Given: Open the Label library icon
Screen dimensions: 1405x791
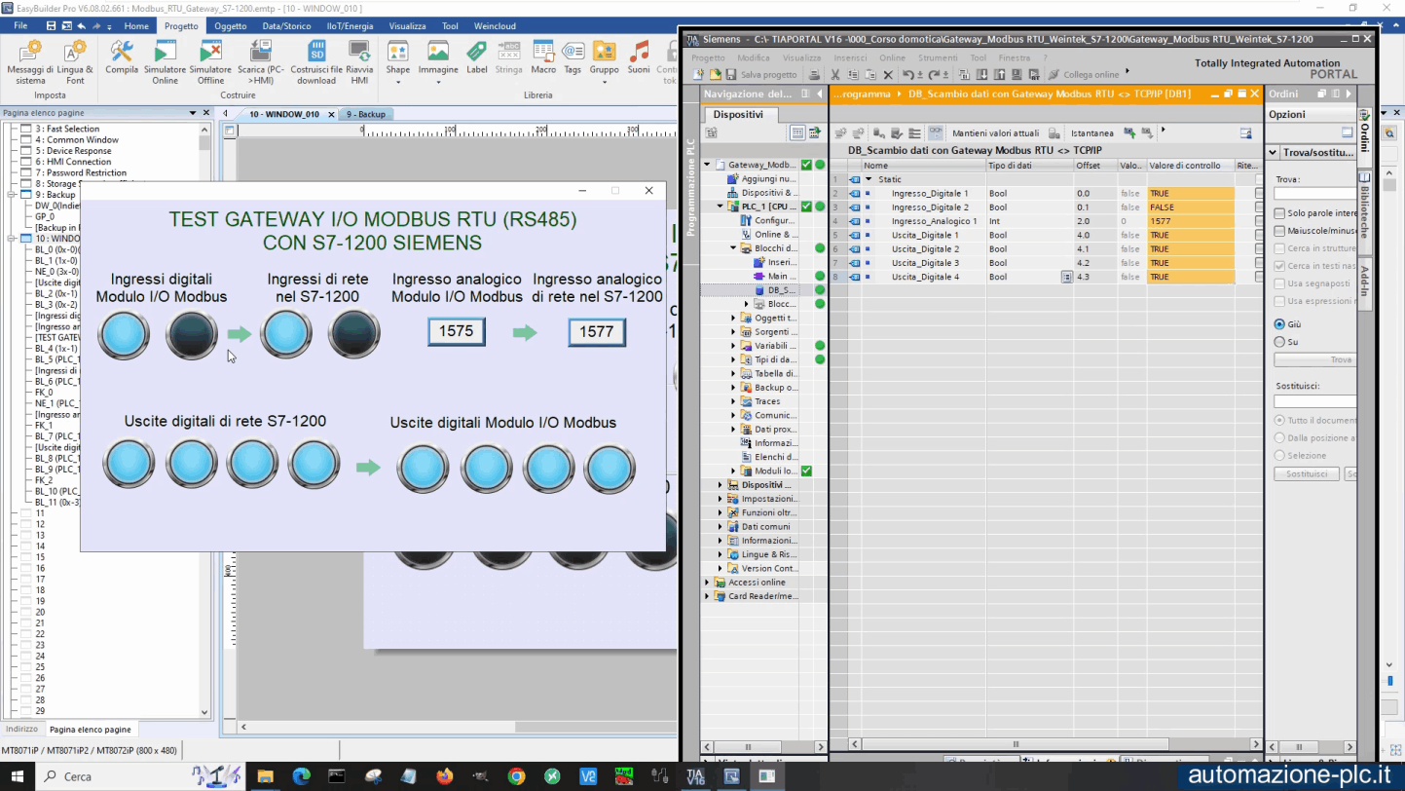Looking at the screenshot, I should pos(476,57).
